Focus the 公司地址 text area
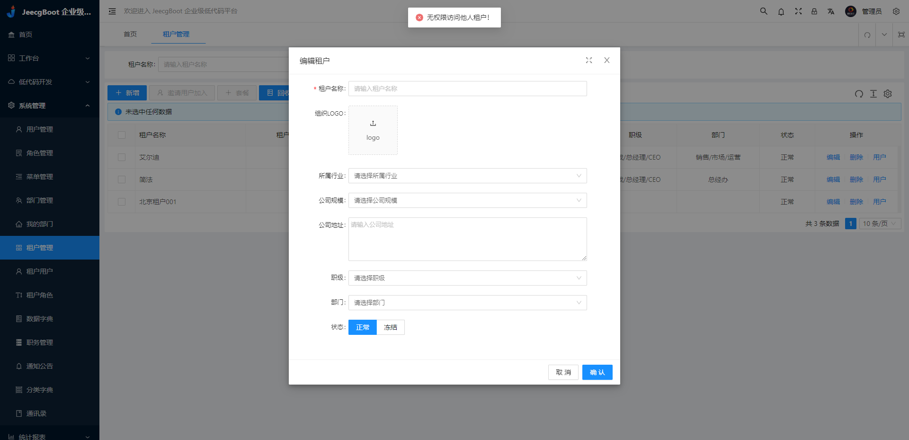The image size is (909, 440). point(468,239)
